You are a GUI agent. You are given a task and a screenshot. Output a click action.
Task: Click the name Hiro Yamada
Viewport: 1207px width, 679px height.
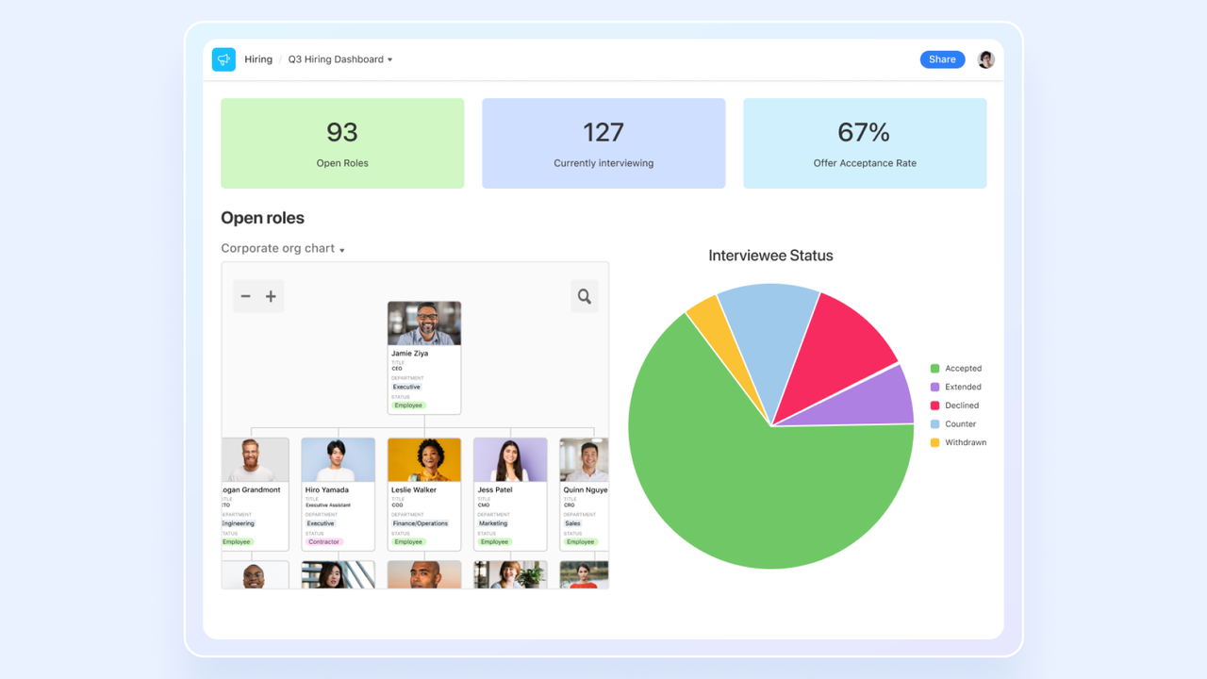[327, 490]
